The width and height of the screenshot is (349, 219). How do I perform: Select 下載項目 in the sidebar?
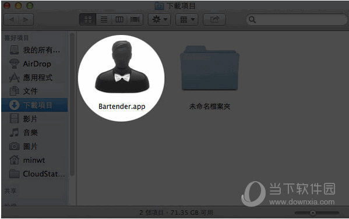[35, 105]
